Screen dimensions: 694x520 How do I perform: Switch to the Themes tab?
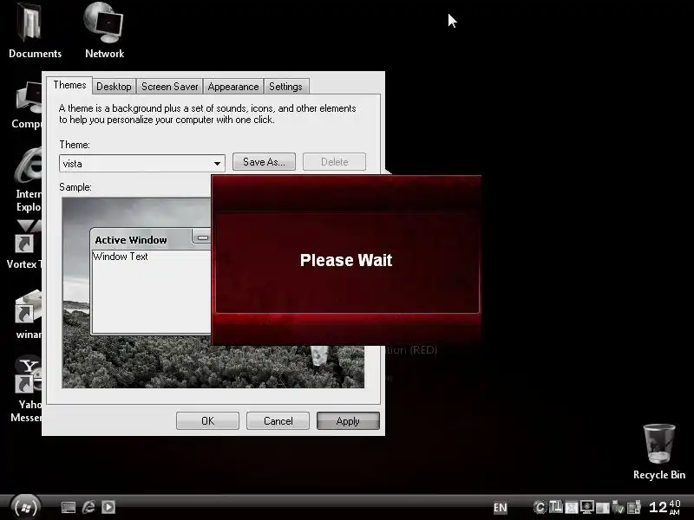pyautogui.click(x=69, y=85)
